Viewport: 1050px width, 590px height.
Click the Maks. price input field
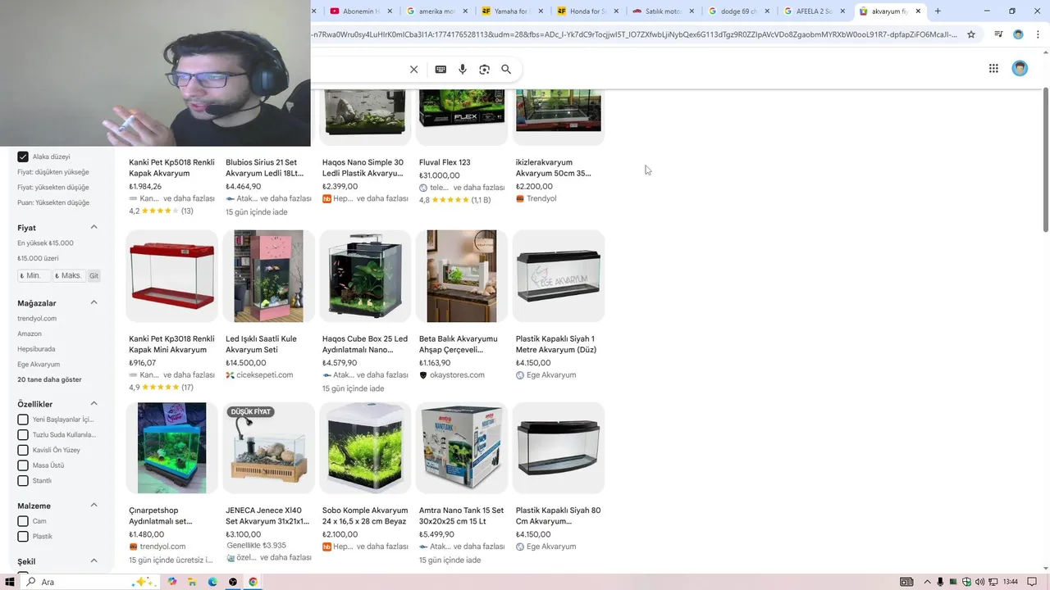click(x=69, y=276)
